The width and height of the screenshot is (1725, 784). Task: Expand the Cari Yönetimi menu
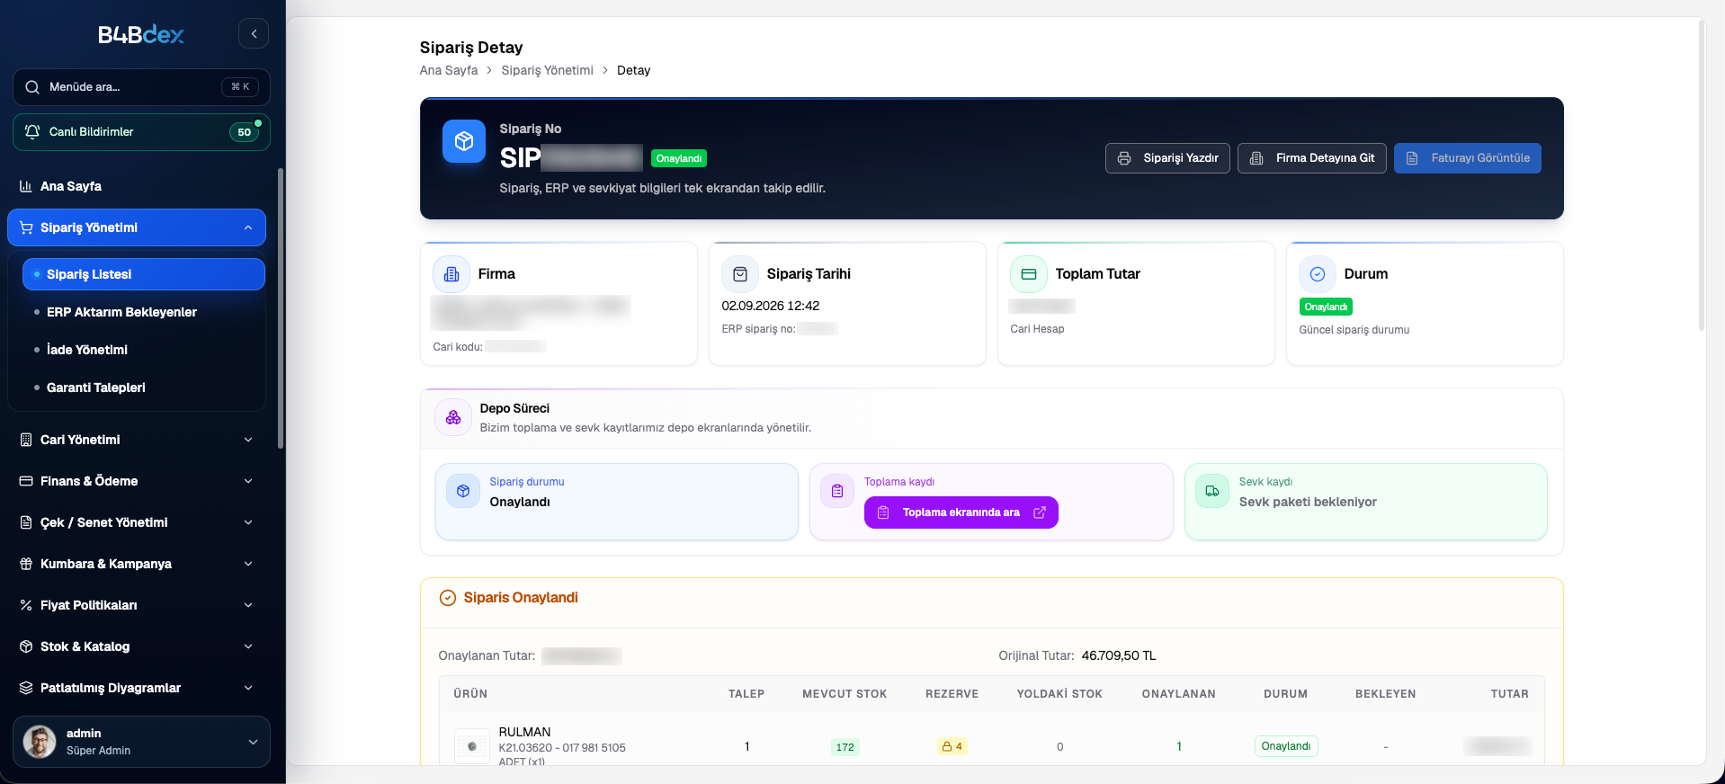tap(137, 440)
